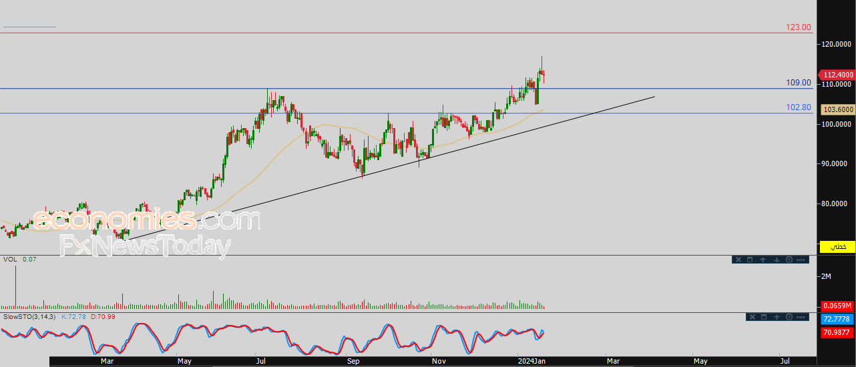Maximize the VOL indicator panel
Image resolution: width=856 pixels, height=367 pixels.
tap(750, 260)
